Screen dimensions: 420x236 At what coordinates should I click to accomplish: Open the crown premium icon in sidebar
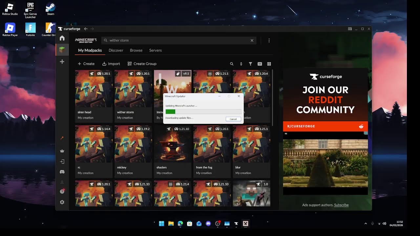coord(62,151)
